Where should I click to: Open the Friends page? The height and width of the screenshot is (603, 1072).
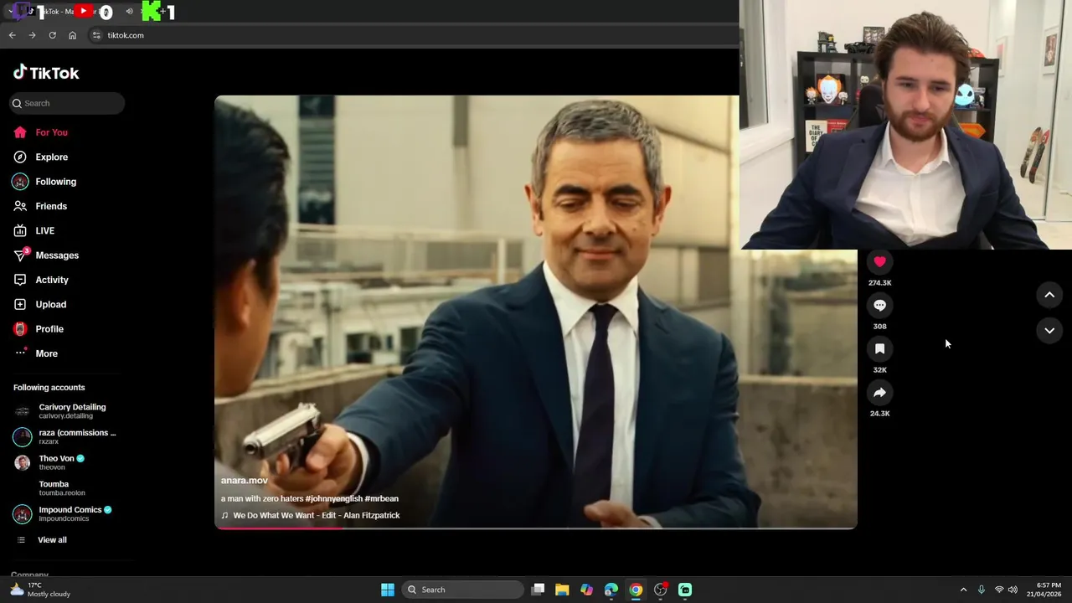(40, 206)
